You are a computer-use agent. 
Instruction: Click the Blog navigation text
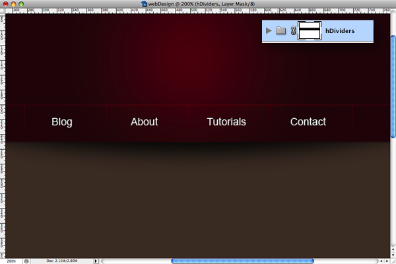coord(61,121)
